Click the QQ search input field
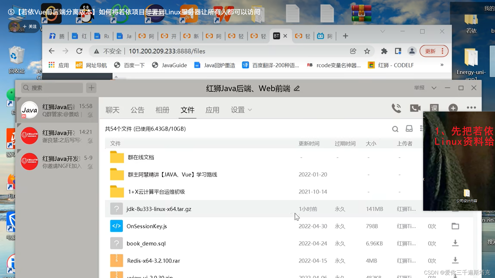 [x=52, y=88]
